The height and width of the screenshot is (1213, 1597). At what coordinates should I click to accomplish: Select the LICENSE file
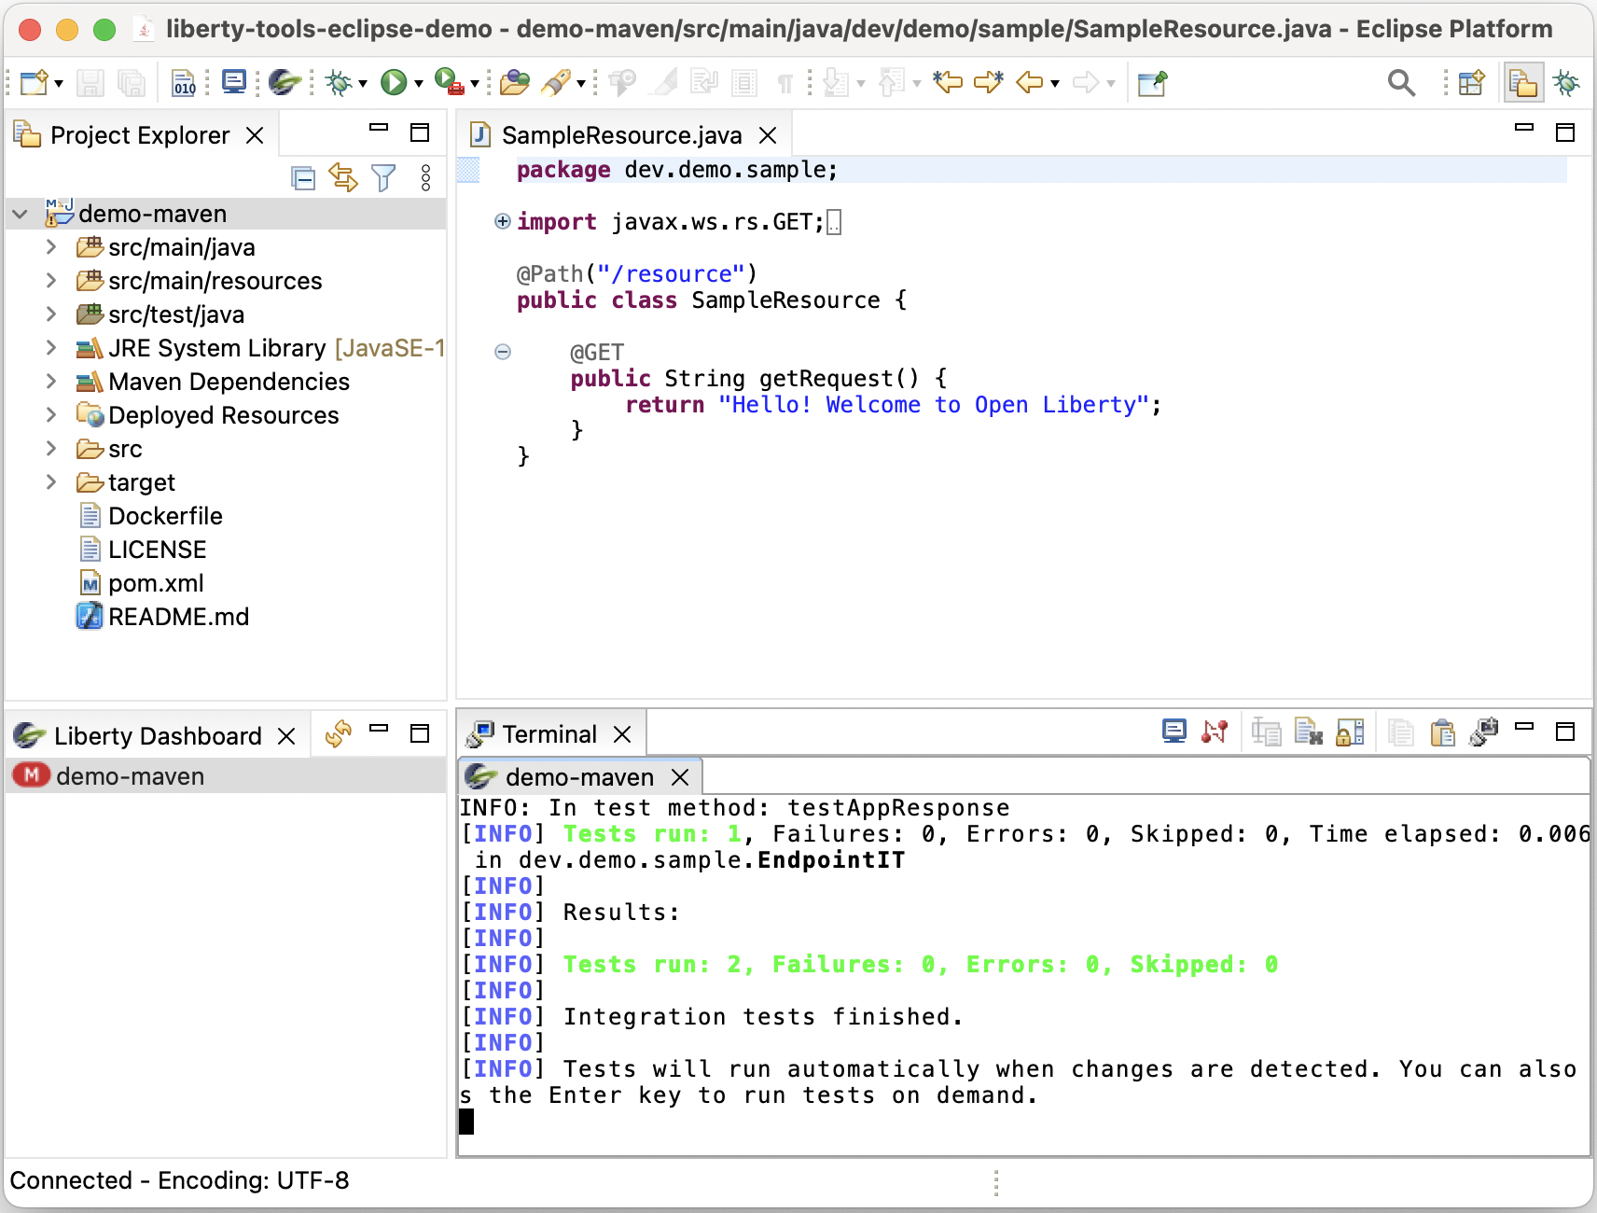[x=157, y=550]
